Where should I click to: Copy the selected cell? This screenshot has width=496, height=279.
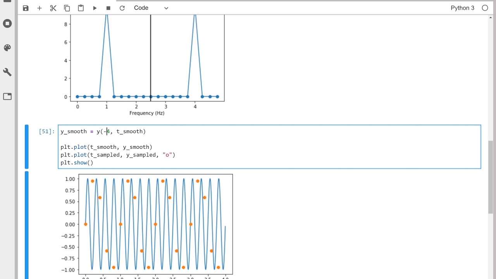pyautogui.click(x=67, y=8)
